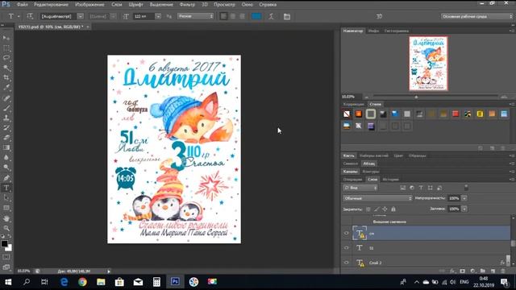Toggle lock transparent pixels
The height and width of the screenshot is (290, 516).
click(368, 209)
